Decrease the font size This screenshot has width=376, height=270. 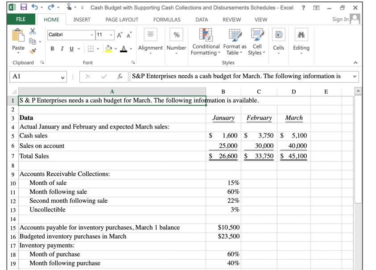(129, 35)
